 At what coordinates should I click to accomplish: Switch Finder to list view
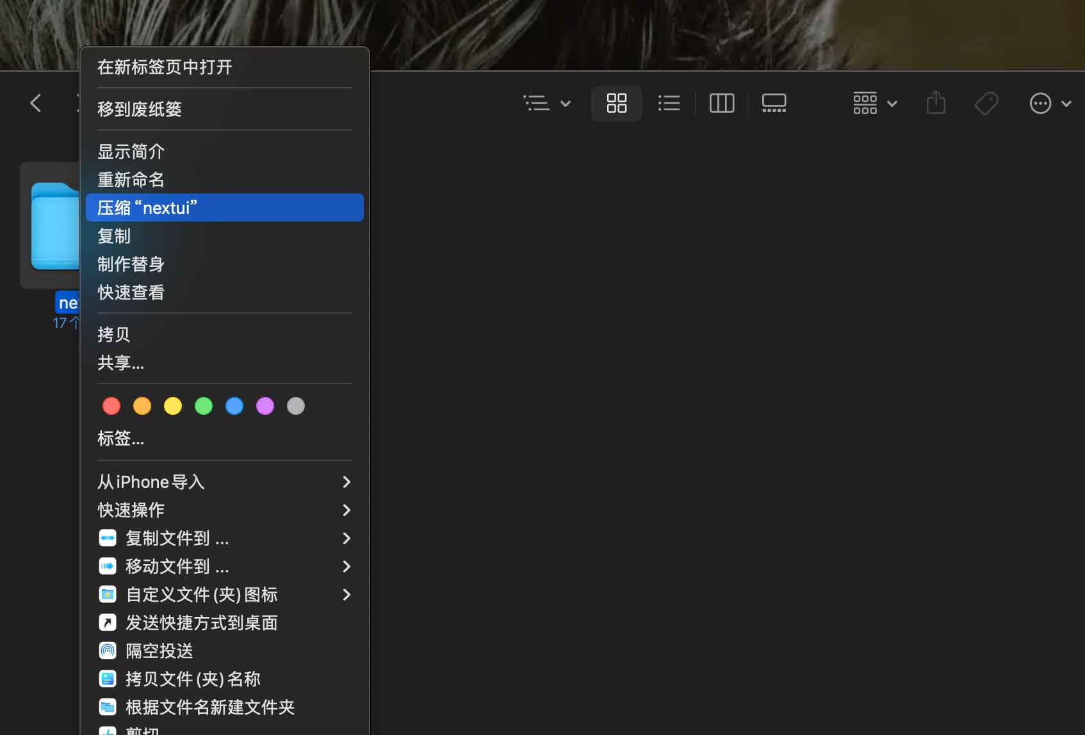669,103
